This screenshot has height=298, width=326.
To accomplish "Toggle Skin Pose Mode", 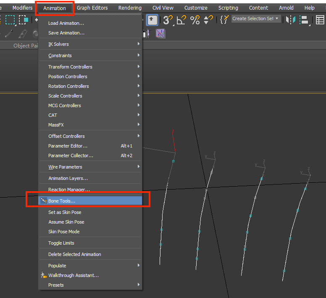I will point(90,232).
